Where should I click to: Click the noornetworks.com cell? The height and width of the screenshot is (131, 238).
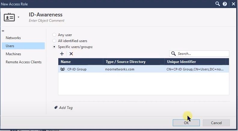pos(120,69)
